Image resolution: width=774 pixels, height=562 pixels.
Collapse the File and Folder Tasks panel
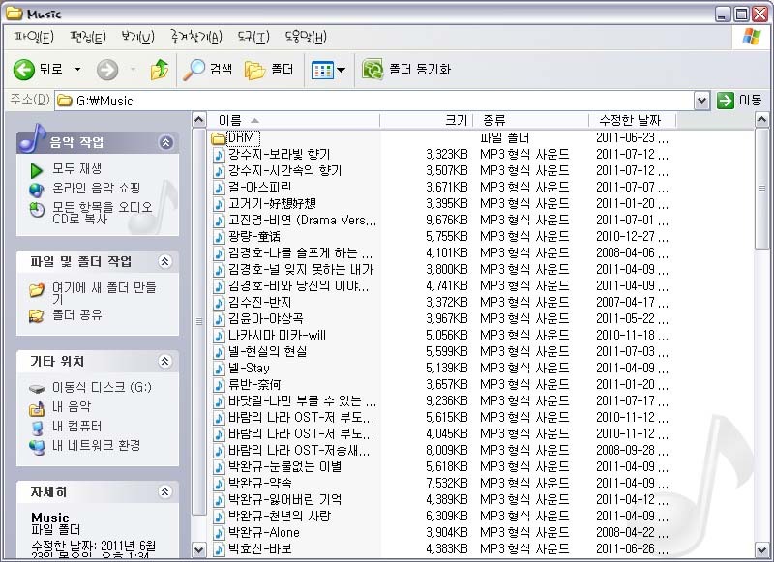click(165, 262)
